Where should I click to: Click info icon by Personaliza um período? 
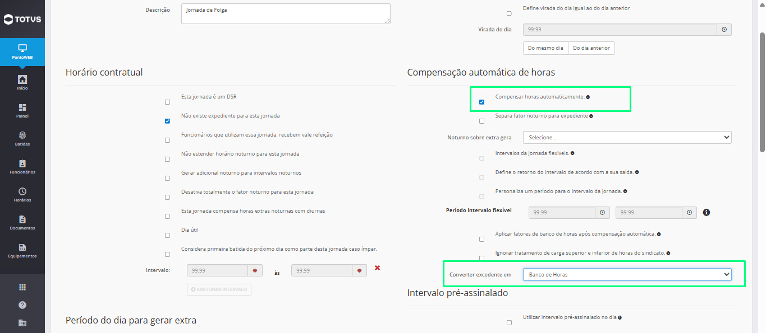(x=625, y=191)
